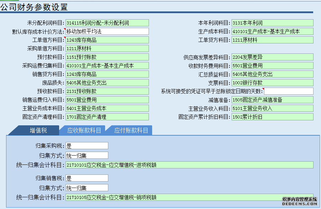321x209 pixels.
Task: Select the 增值税 tab
Action: click(38, 130)
